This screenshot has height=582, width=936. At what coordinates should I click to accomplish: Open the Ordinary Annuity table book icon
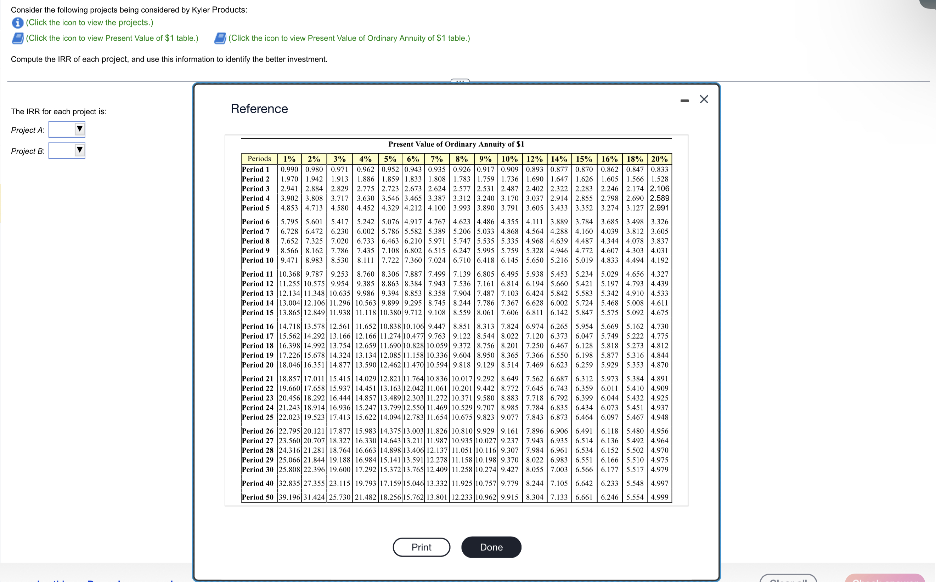pos(220,38)
